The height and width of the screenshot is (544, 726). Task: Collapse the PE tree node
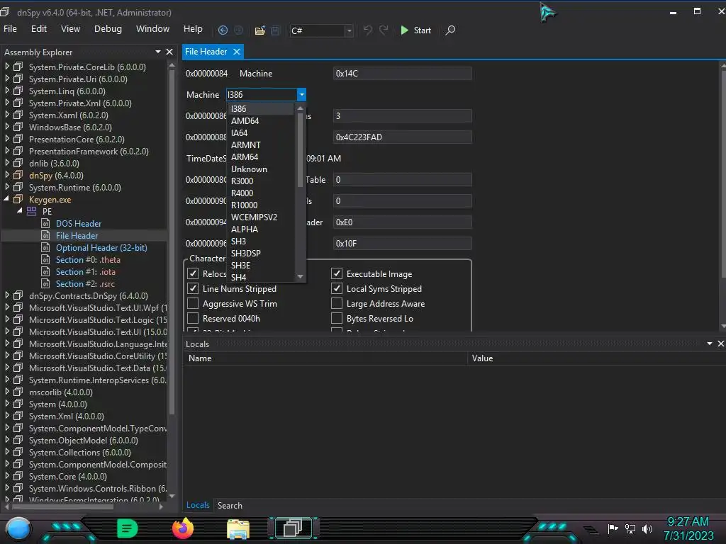20,211
